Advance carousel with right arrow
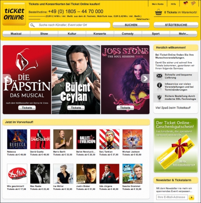The height and width of the screenshot is (203, 201). (x=145, y=79)
